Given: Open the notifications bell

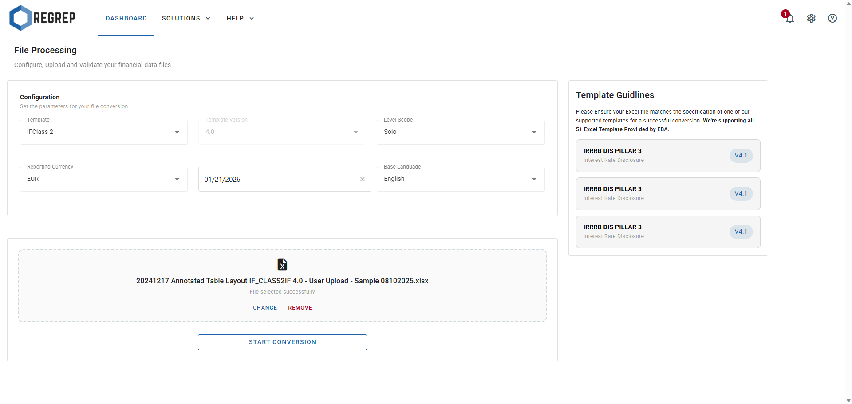Looking at the screenshot, I should click(x=789, y=19).
